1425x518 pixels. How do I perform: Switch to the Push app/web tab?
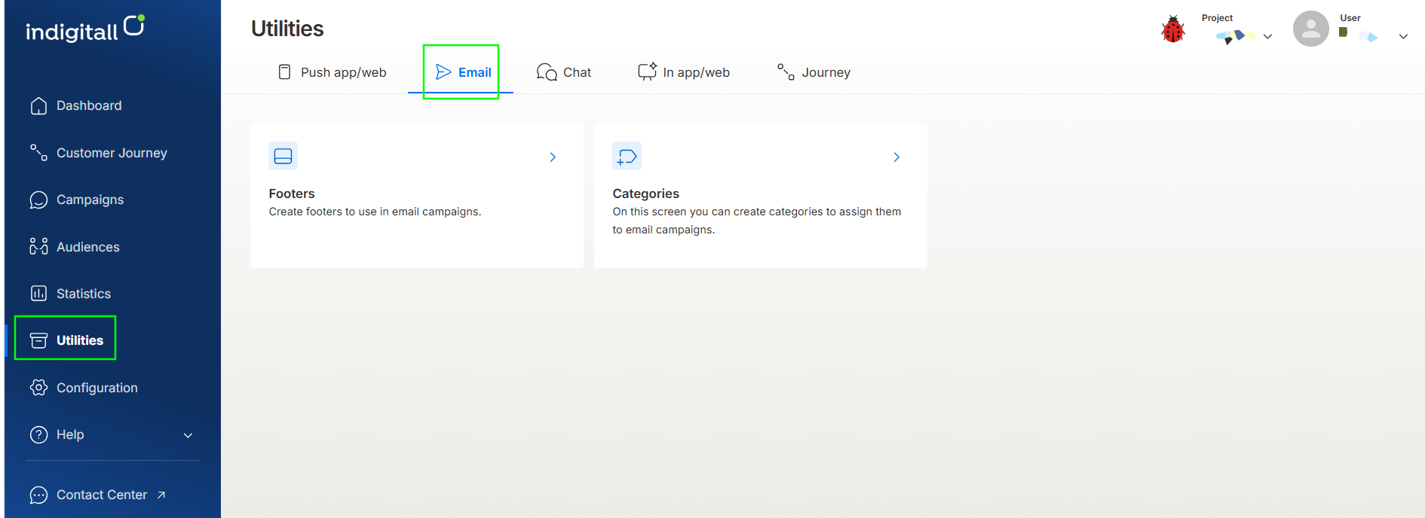point(332,72)
